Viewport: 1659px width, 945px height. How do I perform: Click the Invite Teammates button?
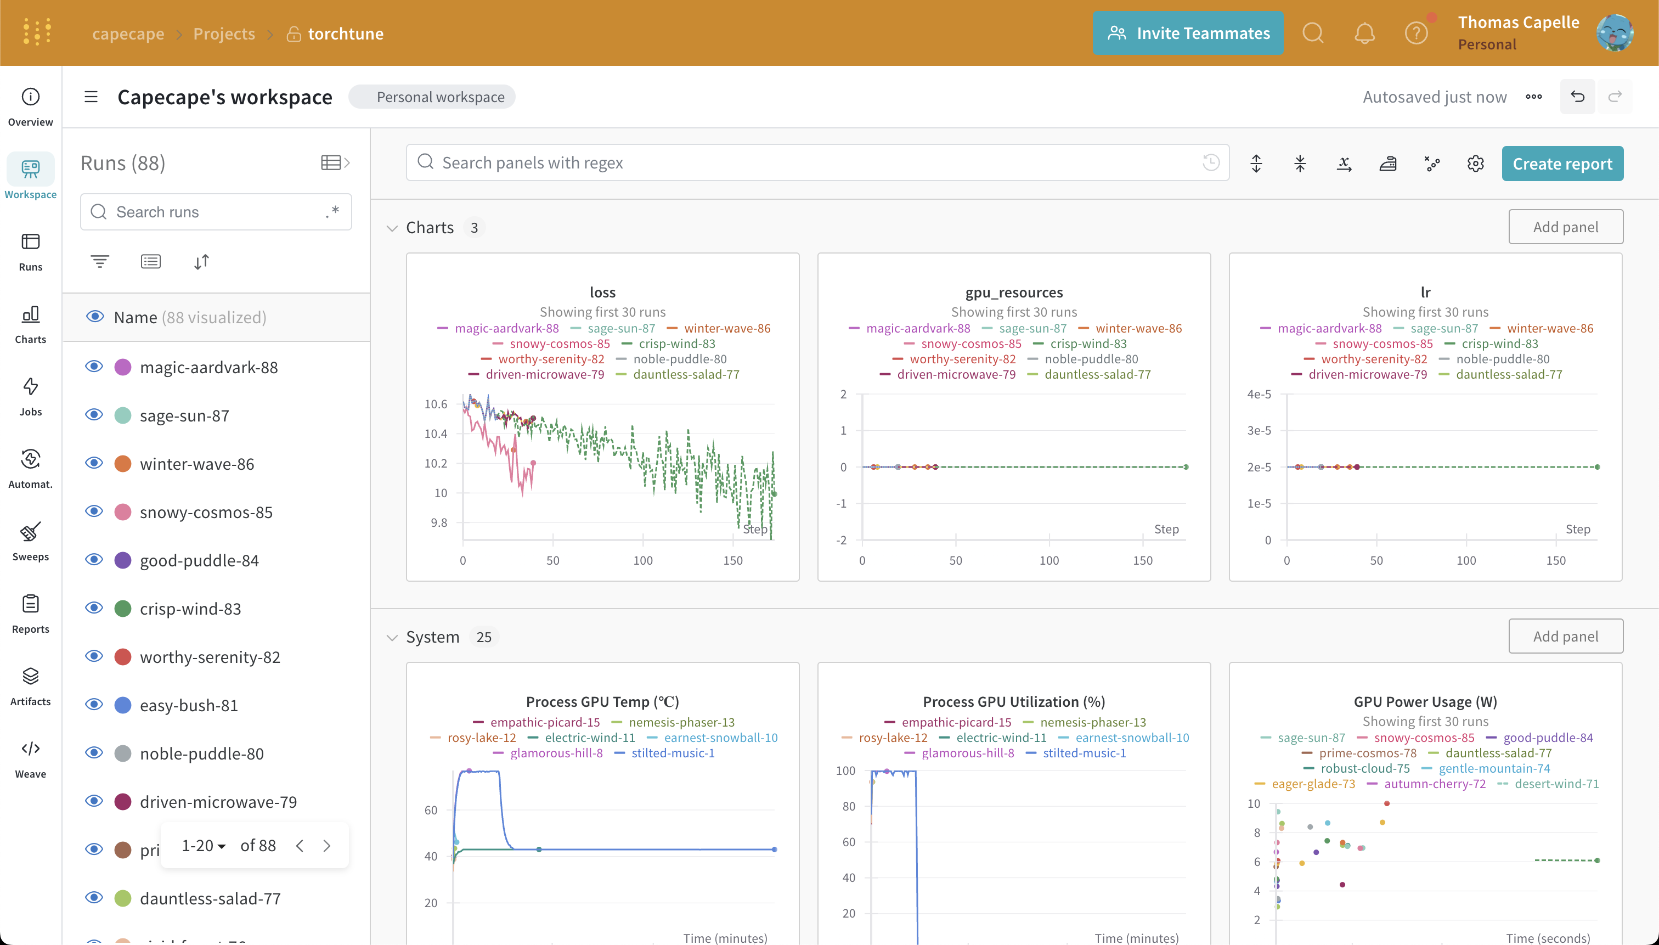1187,33
